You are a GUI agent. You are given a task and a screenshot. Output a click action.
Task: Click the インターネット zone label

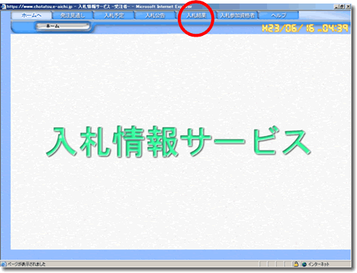click(x=318, y=265)
